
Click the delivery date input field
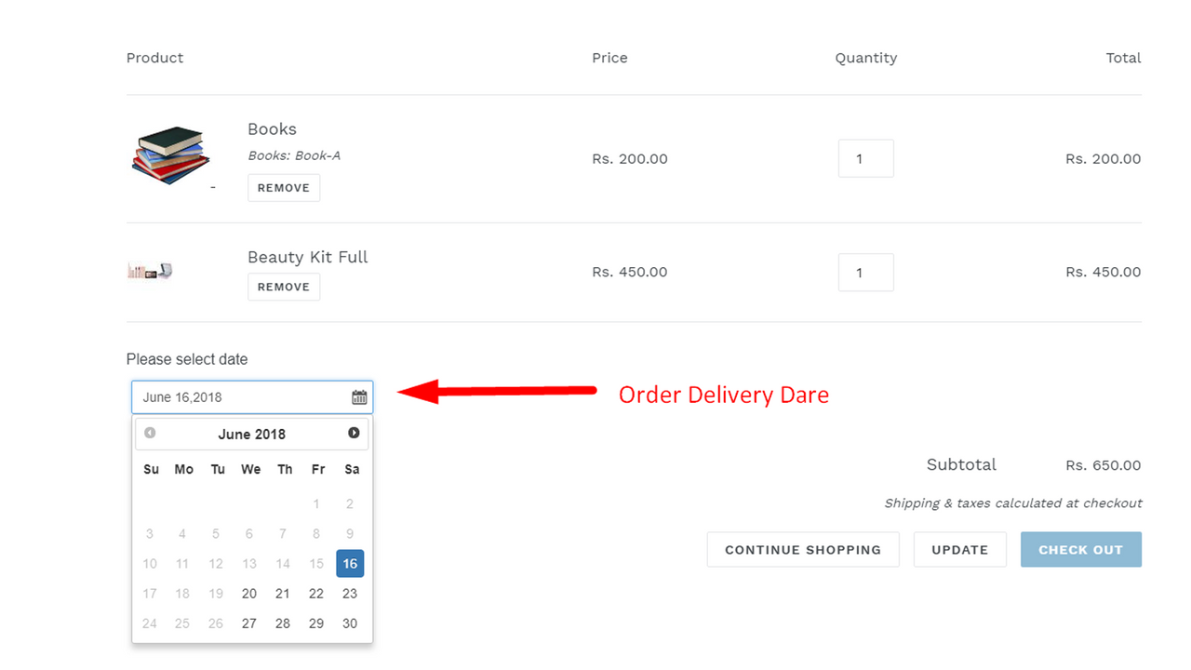[x=242, y=397]
